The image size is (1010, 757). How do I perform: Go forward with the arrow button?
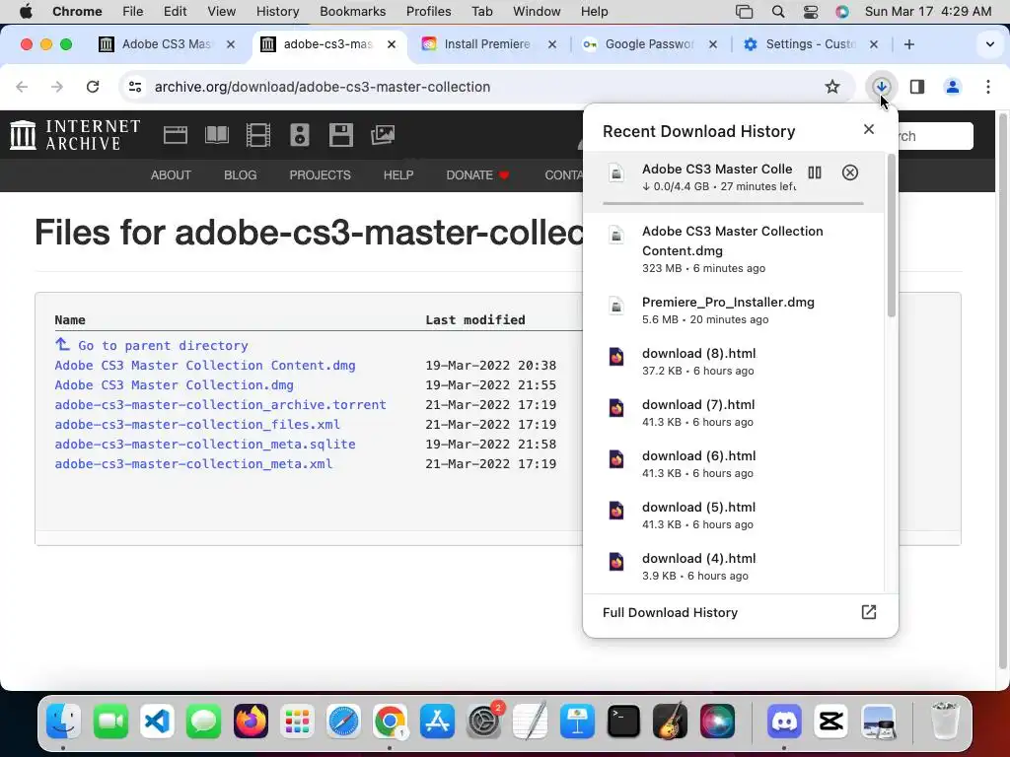pos(57,87)
